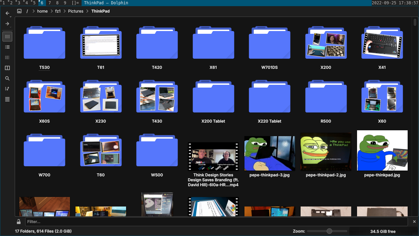This screenshot has width=419, height=236.
Task: Toggle the filter bar lock icon
Action: tap(19, 222)
